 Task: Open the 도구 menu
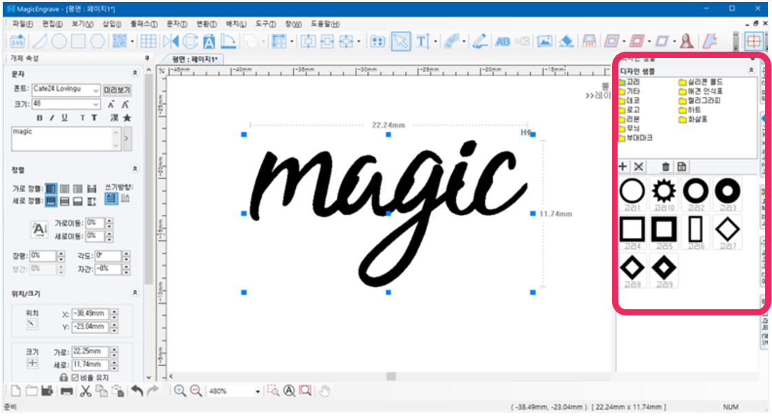265,23
